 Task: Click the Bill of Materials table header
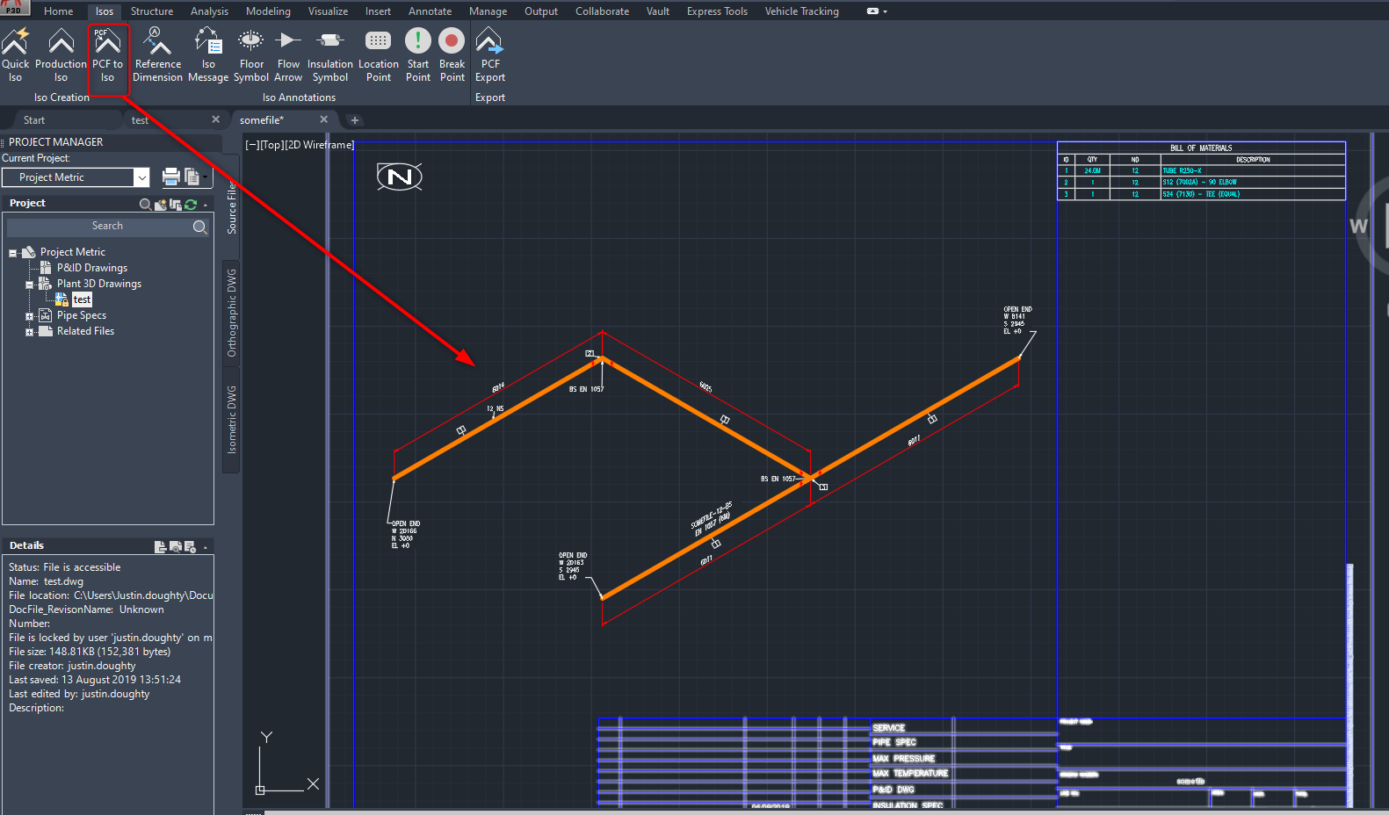[x=1201, y=148]
